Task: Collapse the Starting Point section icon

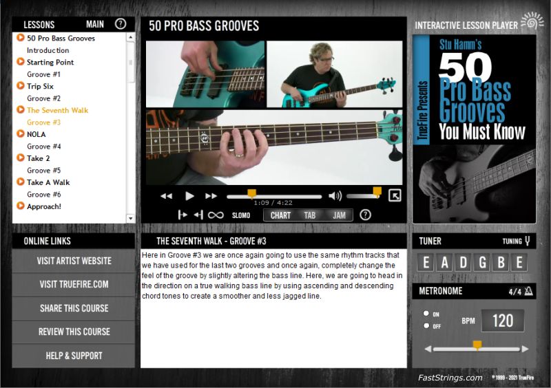Action: (x=21, y=61)
